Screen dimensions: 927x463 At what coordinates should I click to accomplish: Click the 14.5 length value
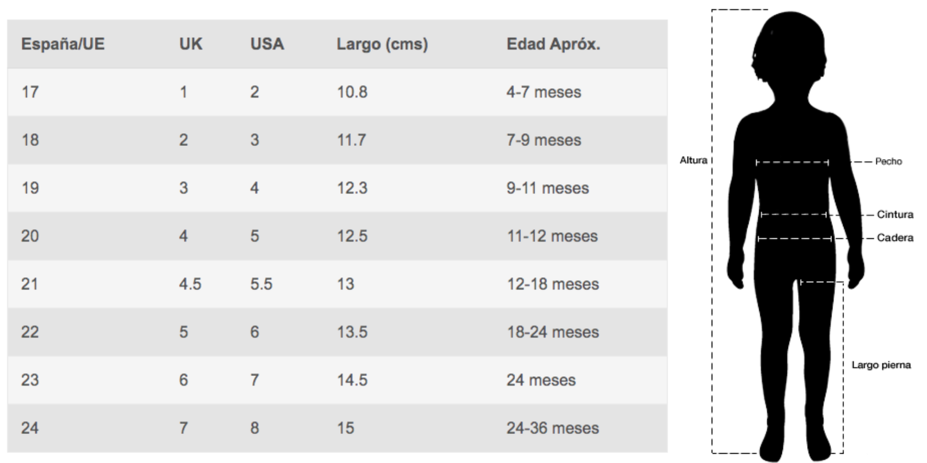352,380
